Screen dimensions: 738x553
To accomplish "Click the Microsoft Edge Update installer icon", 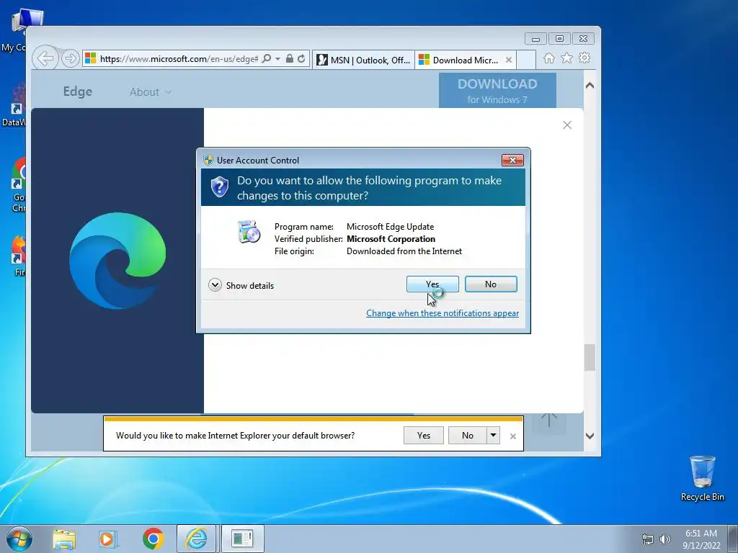I will tap(249, 231).
